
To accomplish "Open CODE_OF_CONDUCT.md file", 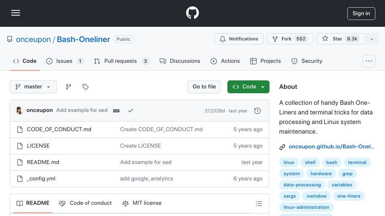I will 59,129.
